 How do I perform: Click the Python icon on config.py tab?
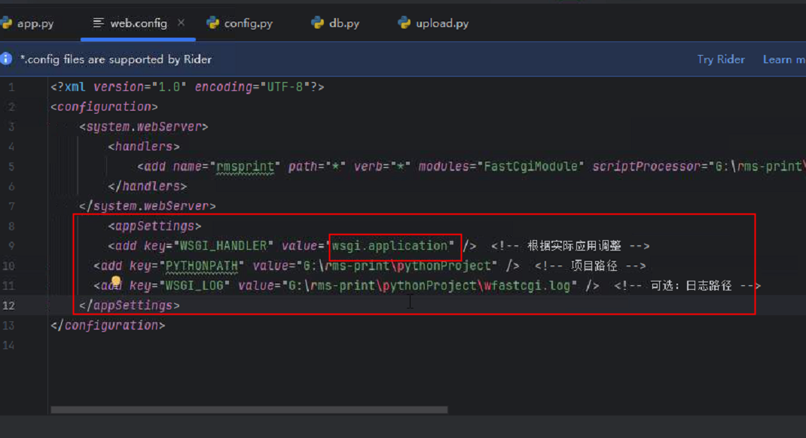212,23
